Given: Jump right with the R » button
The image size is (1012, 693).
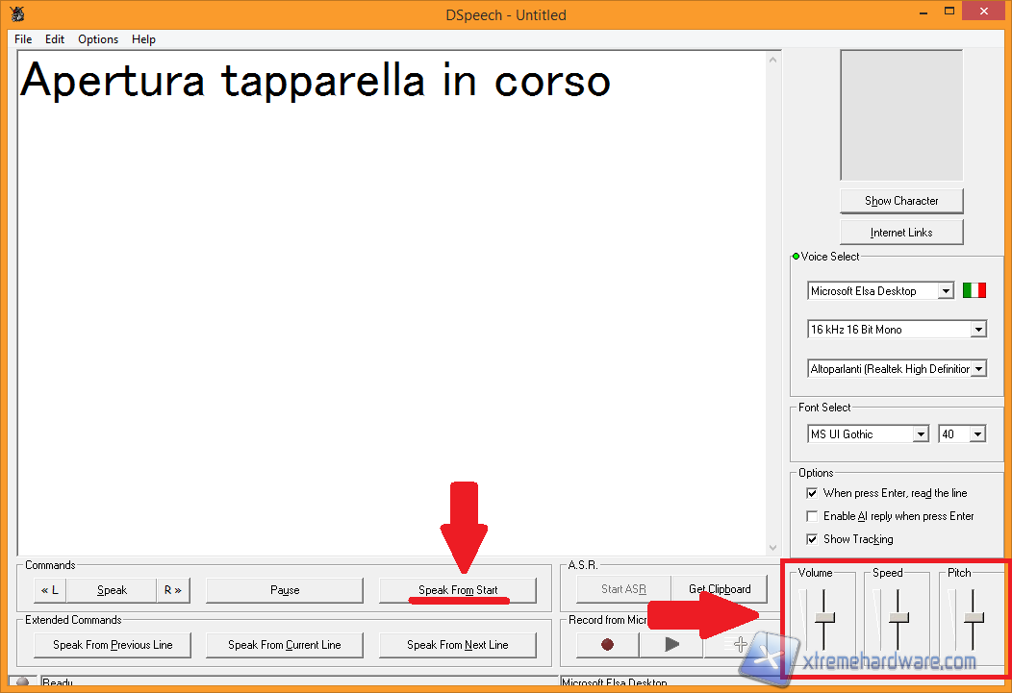Looking at the screenshot, I should pos(172,590).
